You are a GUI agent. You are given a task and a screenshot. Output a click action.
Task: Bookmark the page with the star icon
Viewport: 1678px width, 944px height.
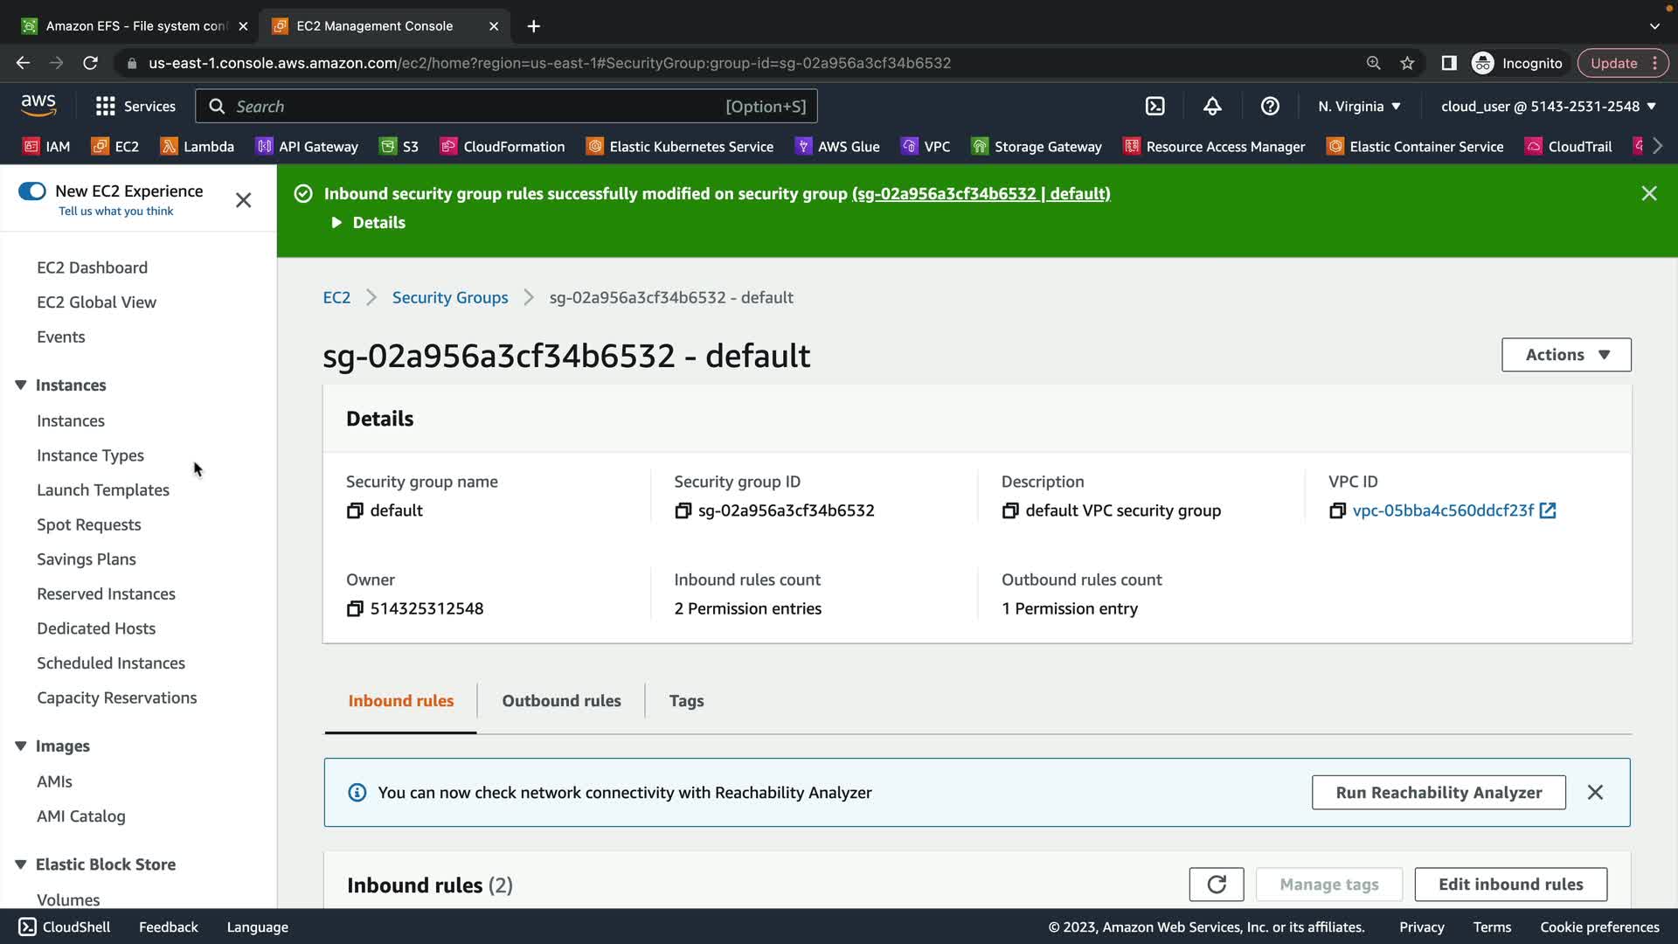pos(1407,63)
